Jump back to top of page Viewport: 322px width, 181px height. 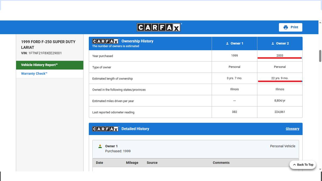pos(303,165)
